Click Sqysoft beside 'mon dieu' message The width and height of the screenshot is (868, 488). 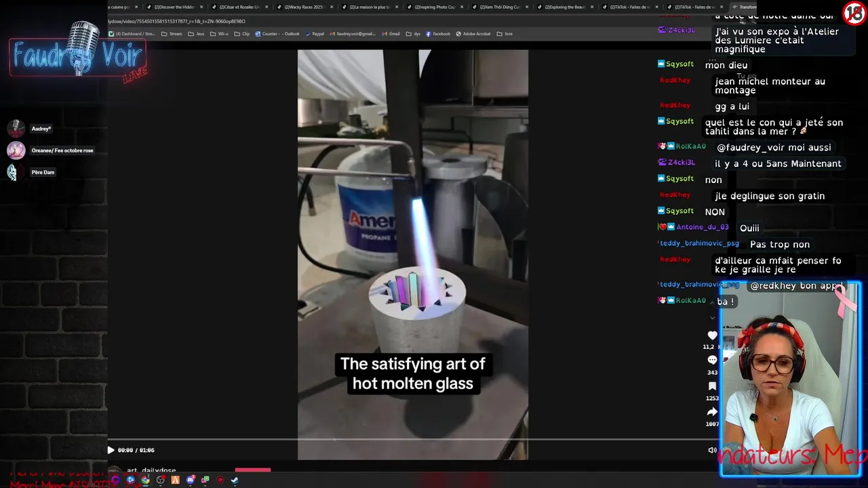(679, 64)
